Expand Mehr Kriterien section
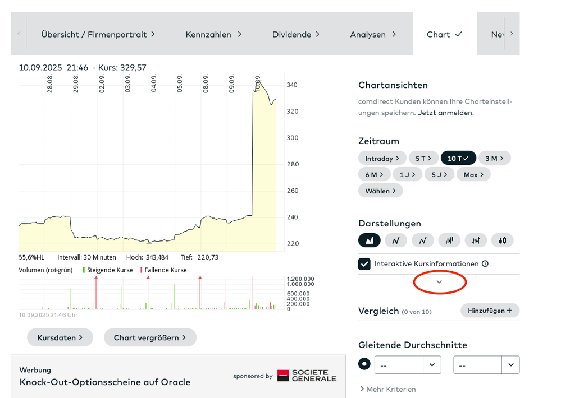The width and height of the screenshot is (561, 398). [388, 389]
